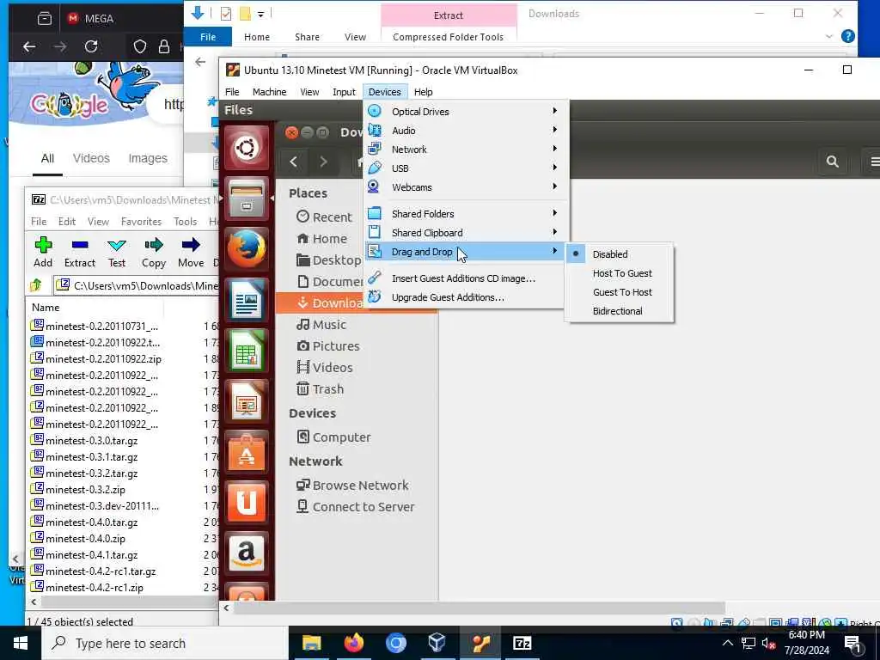Open VirtualBox Input menu
880x660 pixels.
tap(344, 92)
